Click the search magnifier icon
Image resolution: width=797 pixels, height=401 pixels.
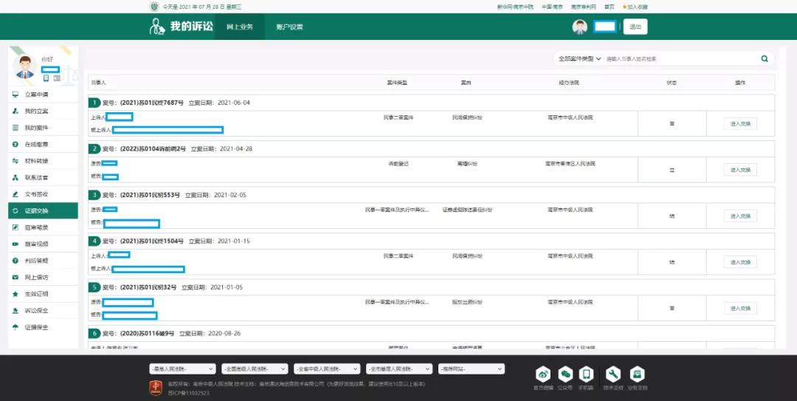pyautogui.click(x=765, y=58)
